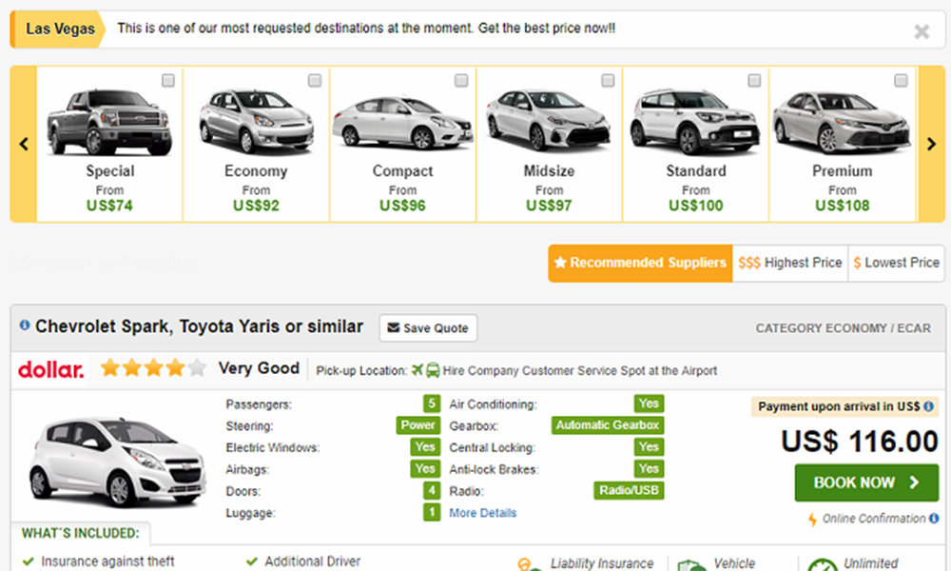Click the Online Confirmation info icon
This screenshot has width=951, height=571.
tap(933, 519)
